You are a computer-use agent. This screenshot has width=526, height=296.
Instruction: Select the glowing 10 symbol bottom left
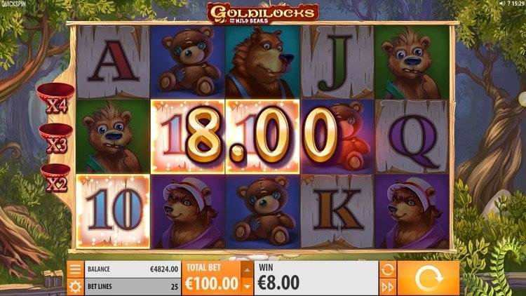pyautogui.click(x=113, y=211)
